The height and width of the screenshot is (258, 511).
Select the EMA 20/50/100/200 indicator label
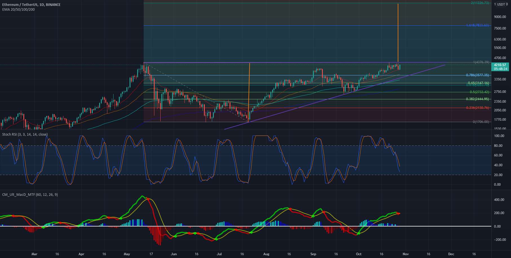pyautogui.click(x=19, y=9)
